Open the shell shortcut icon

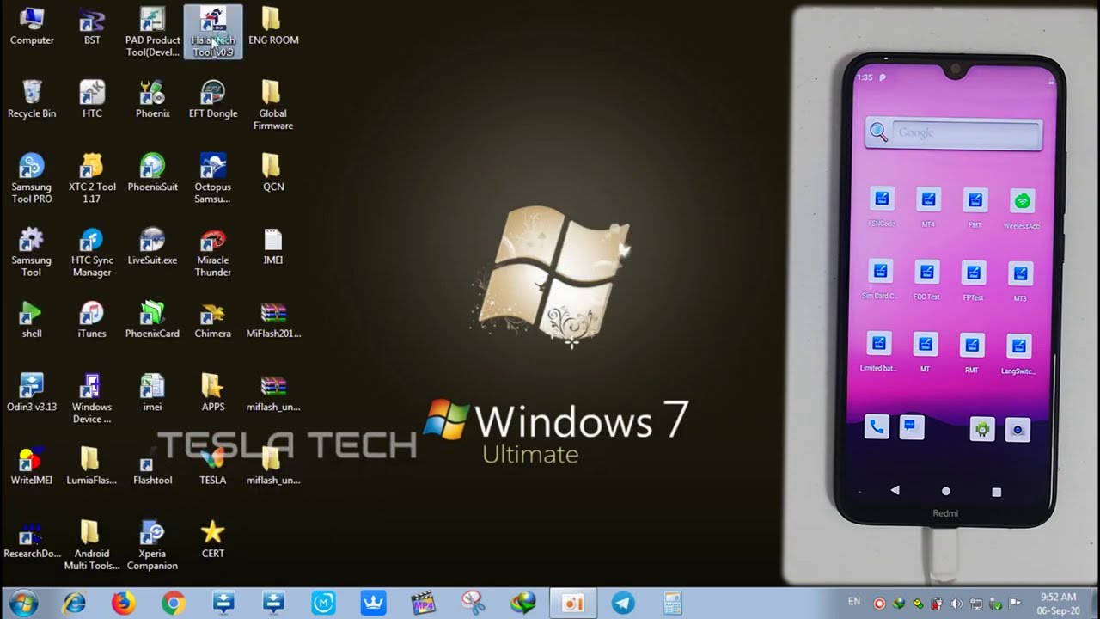[x=32, y=320]
